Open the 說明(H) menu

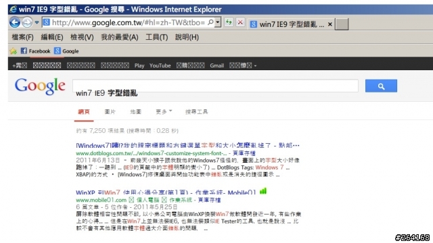(x=187, y=37)
